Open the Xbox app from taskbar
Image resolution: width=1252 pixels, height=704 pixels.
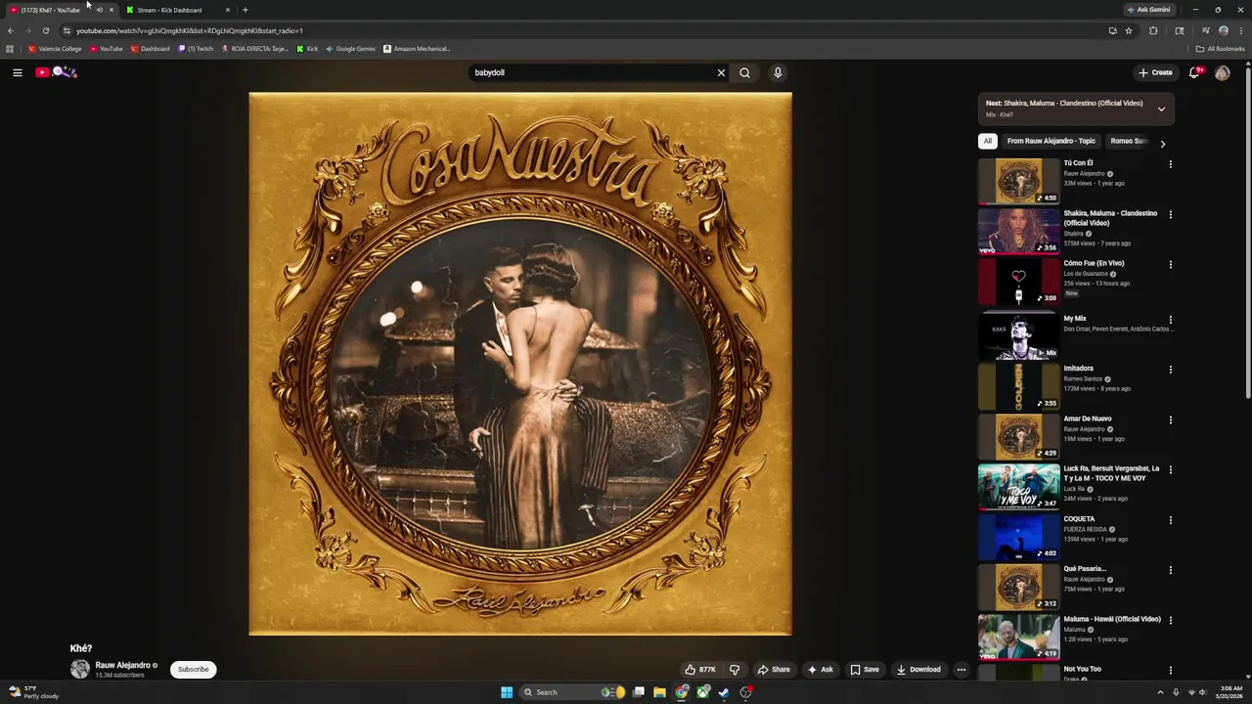point(702,692)
